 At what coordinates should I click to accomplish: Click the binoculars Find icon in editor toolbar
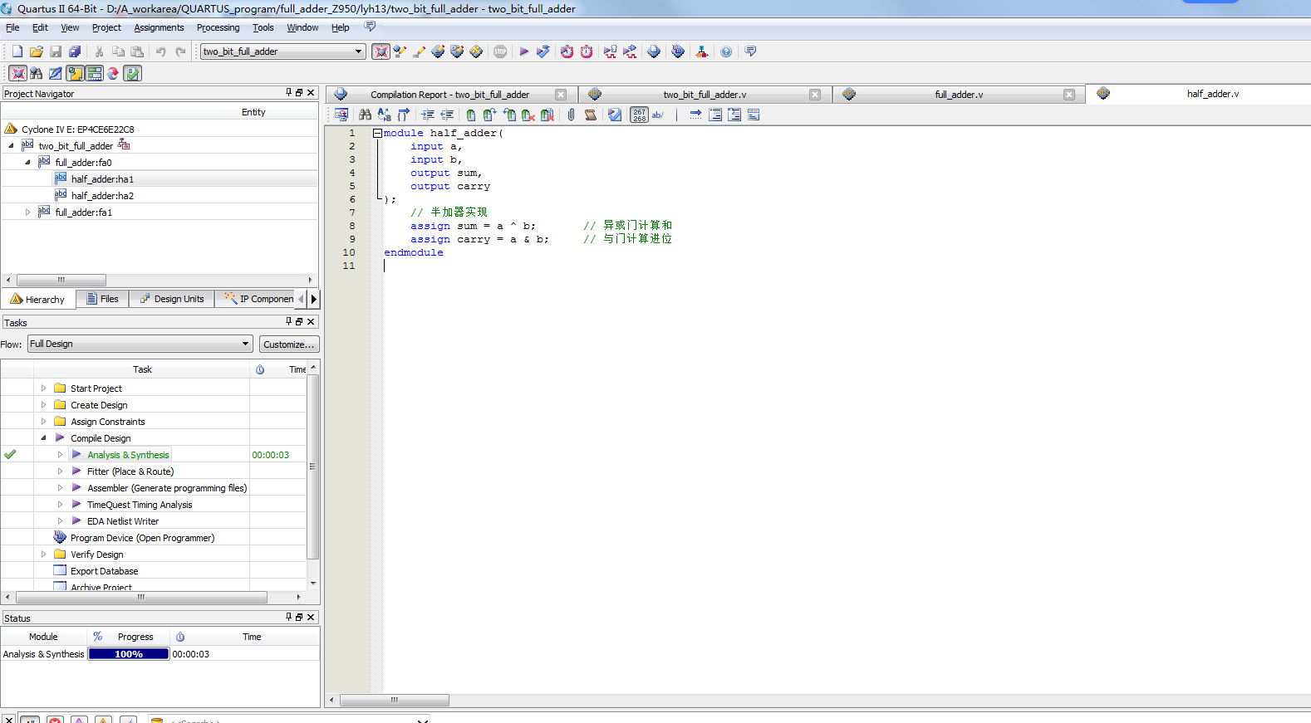pos(365,115)
